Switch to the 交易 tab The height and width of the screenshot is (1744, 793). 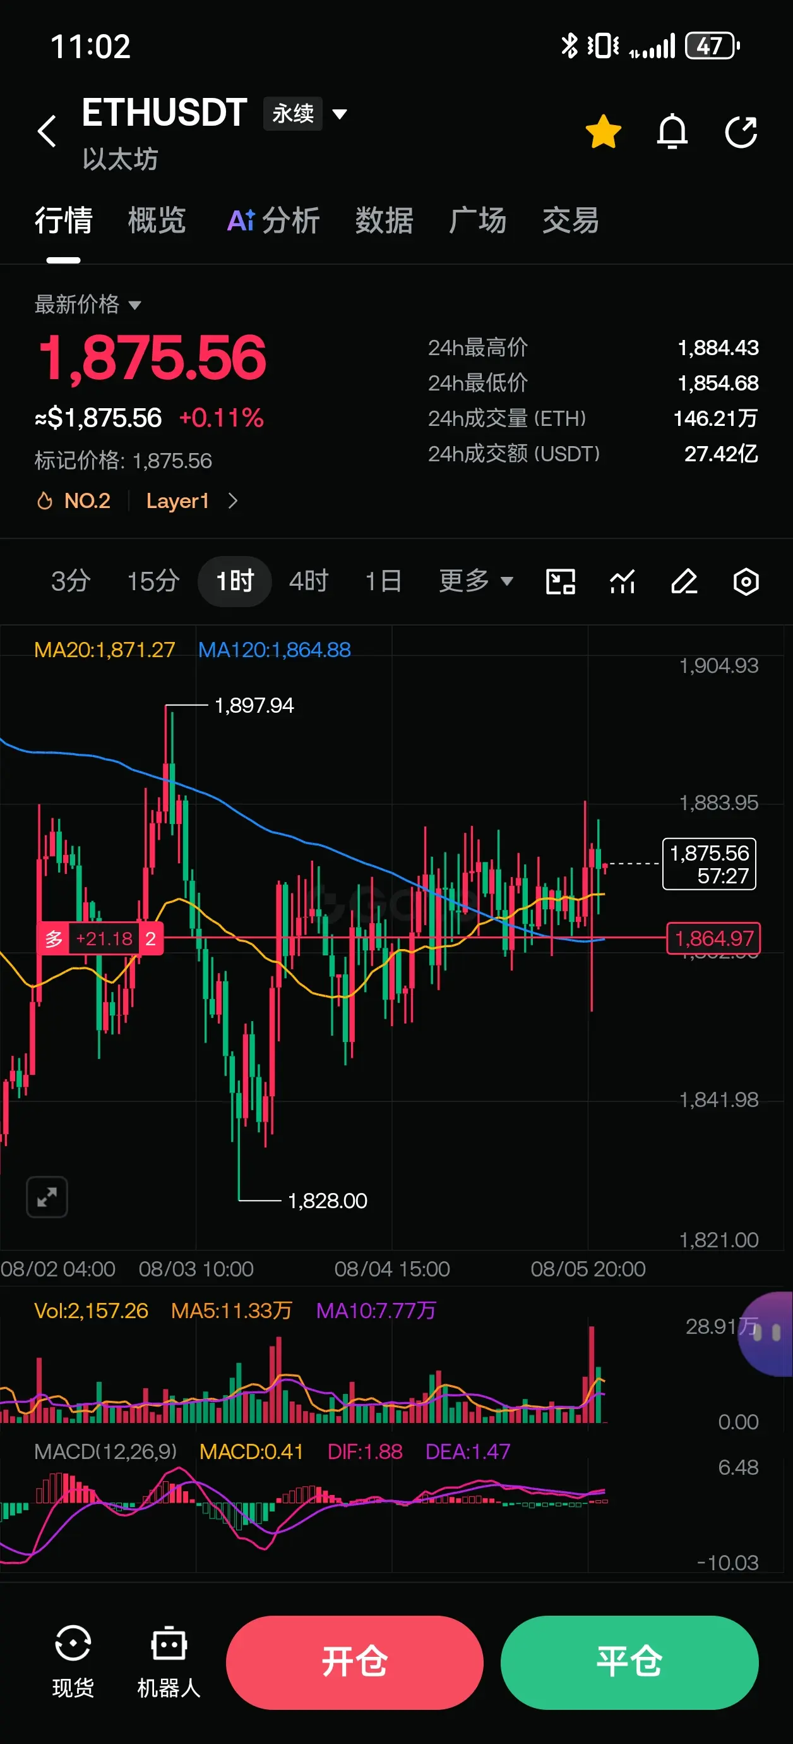pyautogui.click(x=570, y=221)
